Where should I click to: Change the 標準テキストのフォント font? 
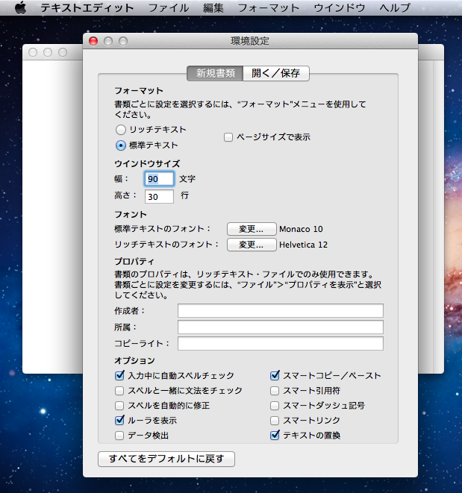point(252,229)
